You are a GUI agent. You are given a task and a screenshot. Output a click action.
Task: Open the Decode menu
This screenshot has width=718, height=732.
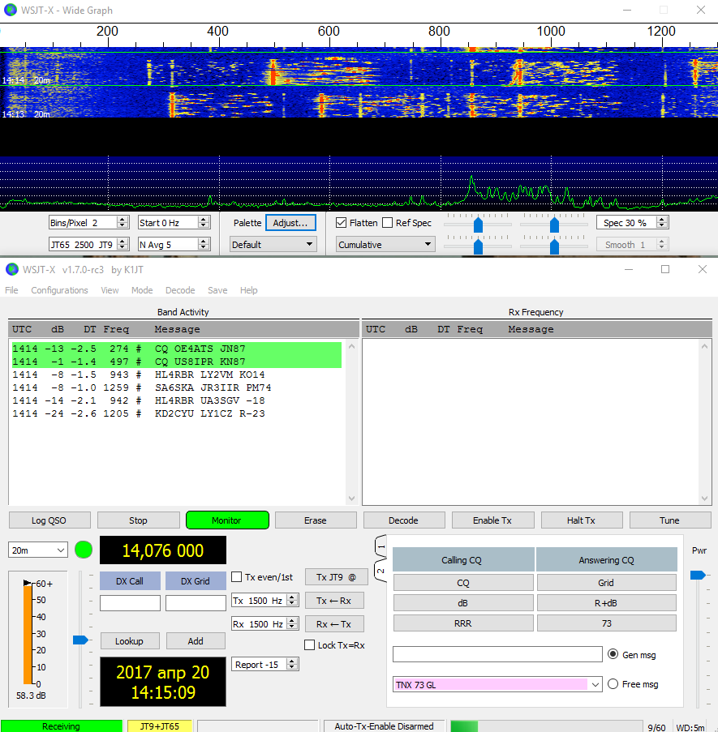click(180, 290)
